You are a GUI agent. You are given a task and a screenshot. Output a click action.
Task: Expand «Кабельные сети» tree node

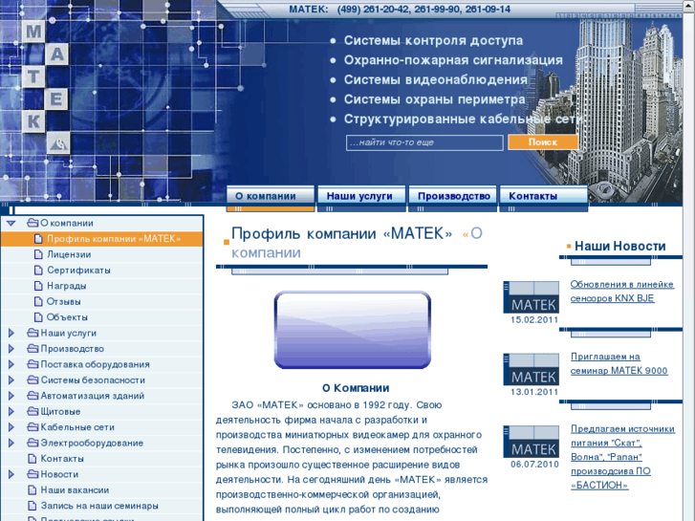click(x=11, y=427)
